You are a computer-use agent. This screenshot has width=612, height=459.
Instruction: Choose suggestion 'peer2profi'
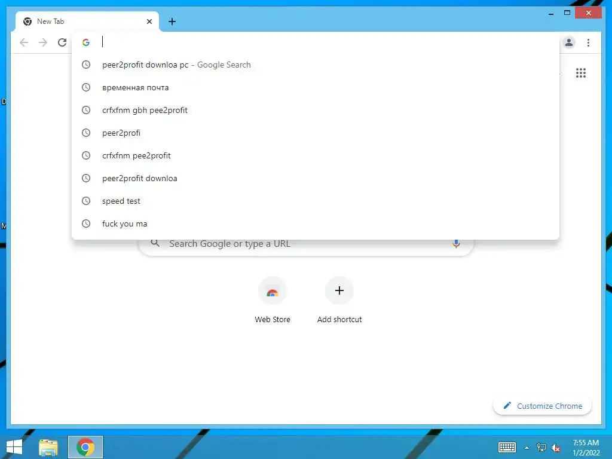click(316, 133)
